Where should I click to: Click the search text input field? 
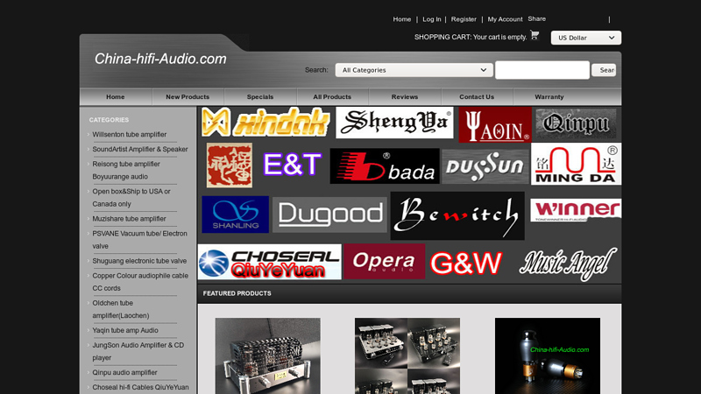pos(542,70)
